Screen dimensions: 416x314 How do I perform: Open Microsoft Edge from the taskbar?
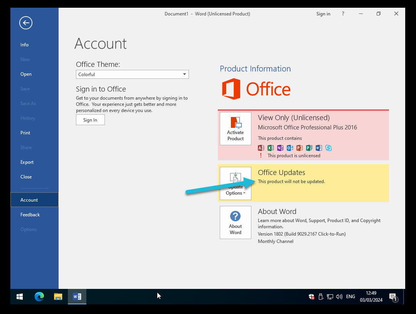(39, 297)
